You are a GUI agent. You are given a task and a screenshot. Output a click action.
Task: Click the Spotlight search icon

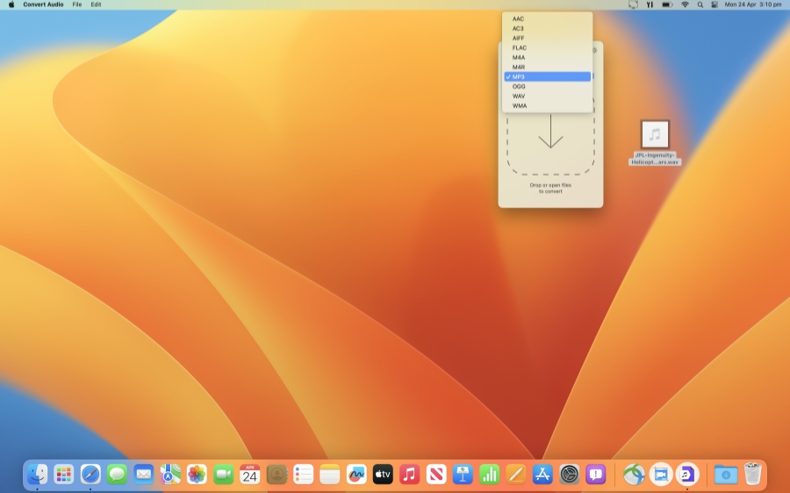point(700,4)
